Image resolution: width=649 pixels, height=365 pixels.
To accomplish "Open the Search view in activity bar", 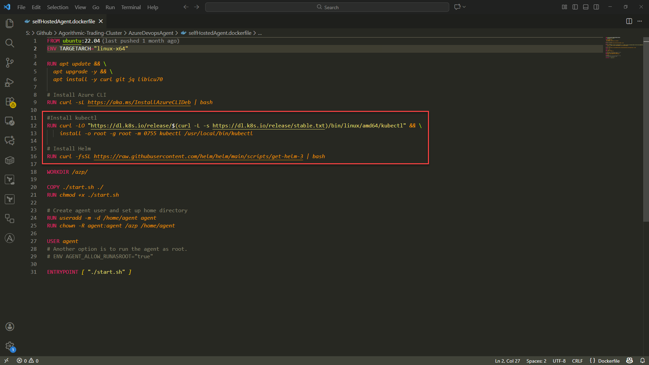I will coord(9,43).
